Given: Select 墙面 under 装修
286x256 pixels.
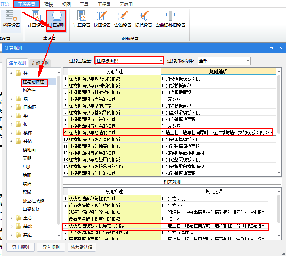Looking at the screenshot, I should coord(27,176).
